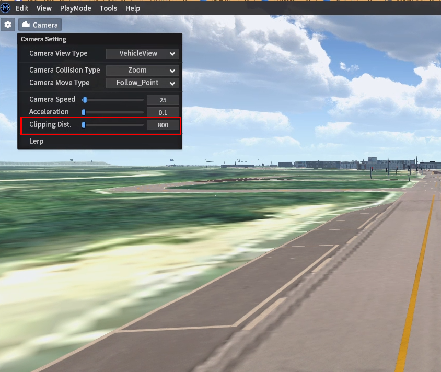Toggle the Camera panel button
Screen dimensions: 441x372
click(x=40, y=25)
